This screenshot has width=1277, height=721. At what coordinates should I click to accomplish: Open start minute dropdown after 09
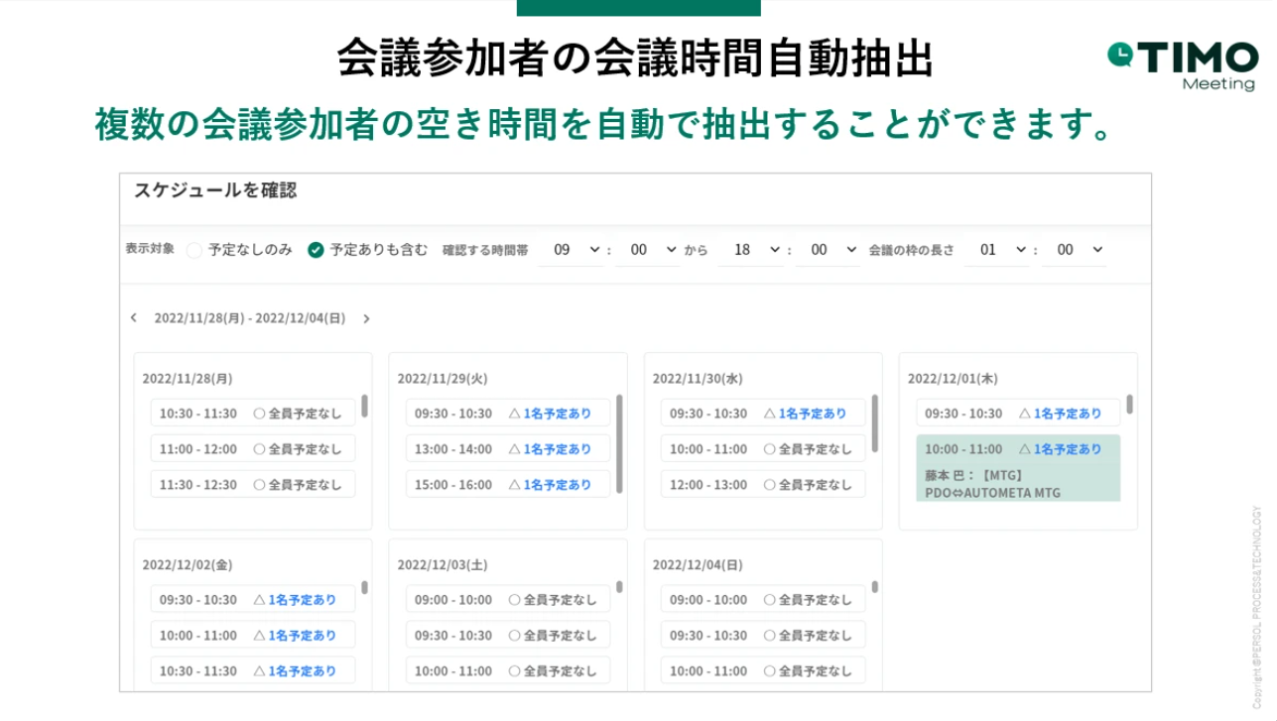coord(647,250)
